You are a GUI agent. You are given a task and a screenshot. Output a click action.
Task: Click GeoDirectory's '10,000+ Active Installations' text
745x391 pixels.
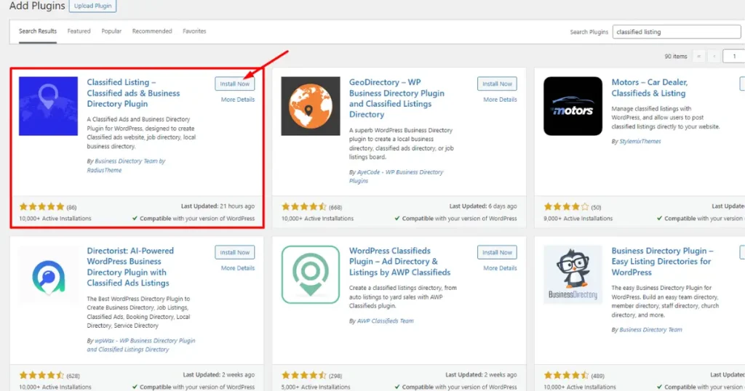(x=317, y=219)
